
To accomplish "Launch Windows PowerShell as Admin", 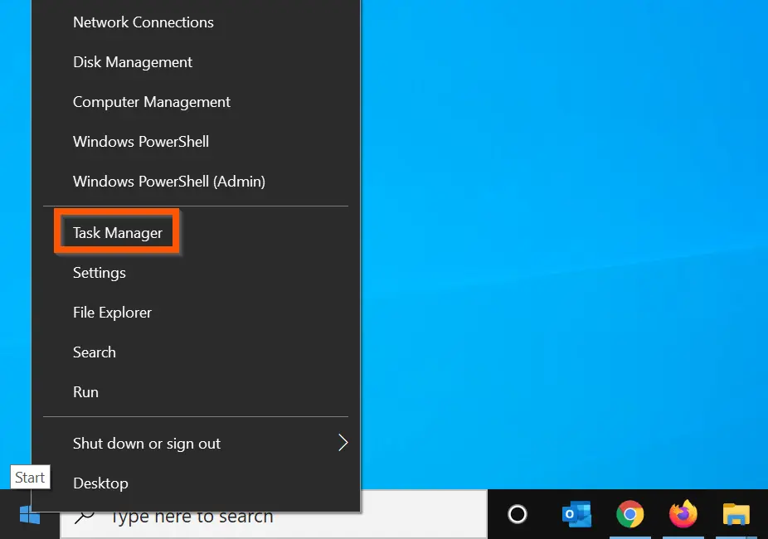I will 168,182.
